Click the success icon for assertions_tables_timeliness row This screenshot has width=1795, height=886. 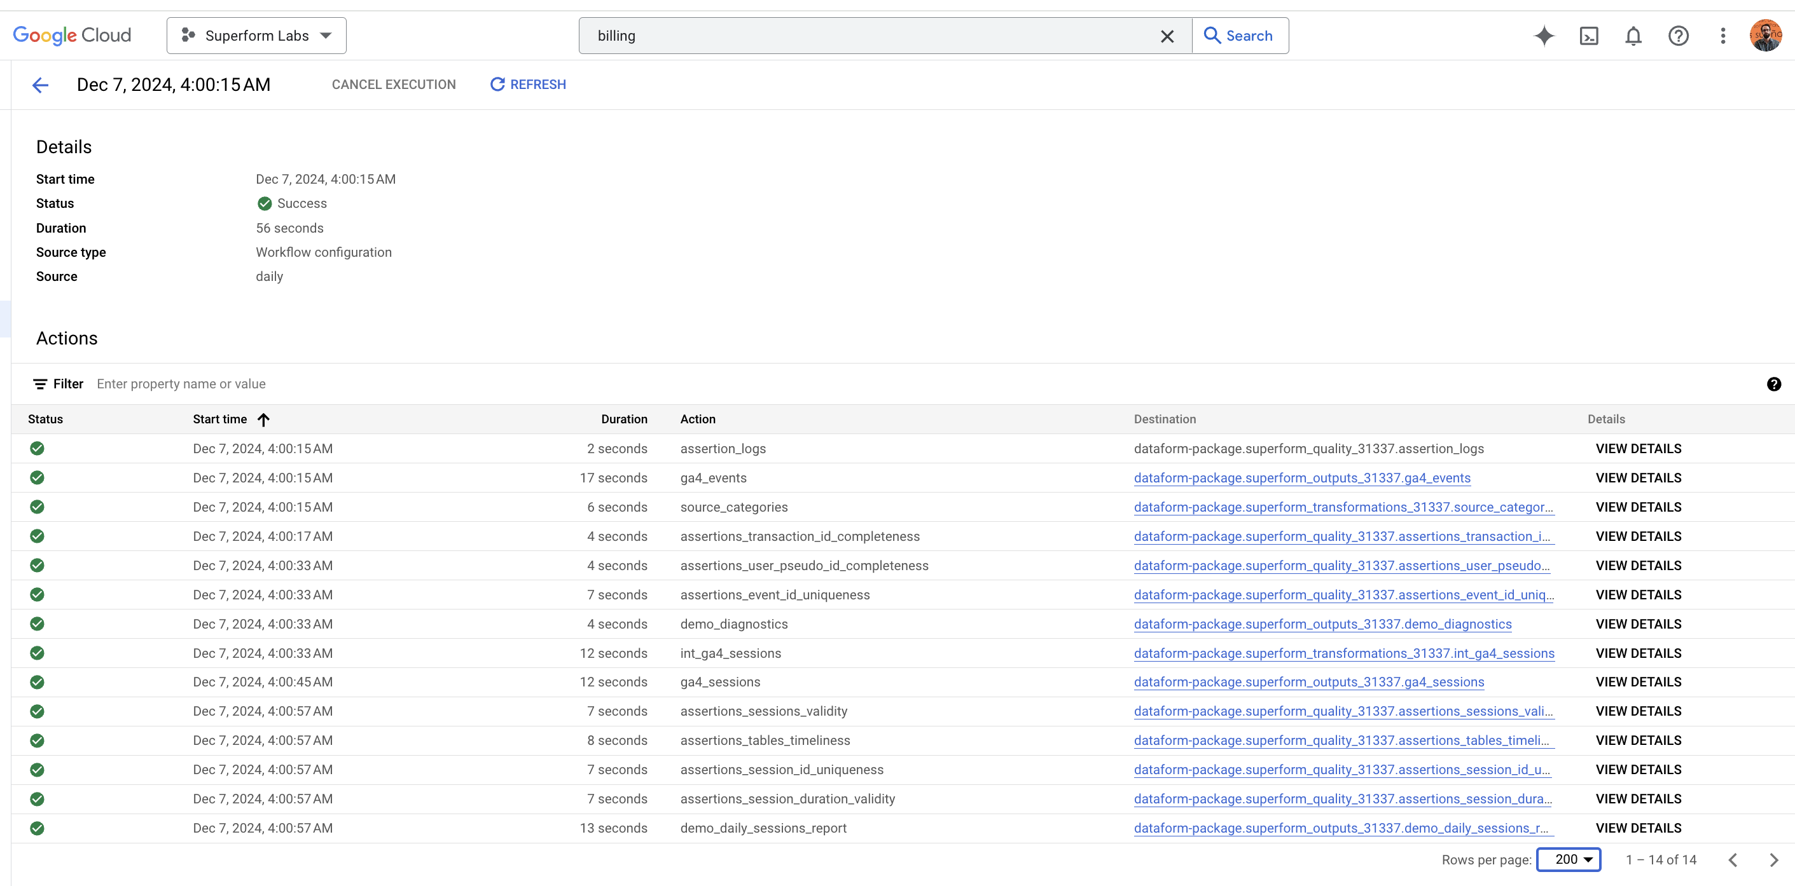coord(37,740)
